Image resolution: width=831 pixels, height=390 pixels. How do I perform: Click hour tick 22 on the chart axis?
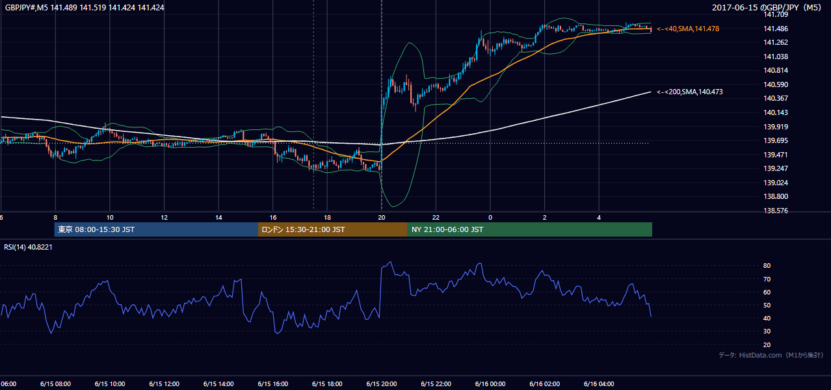pos(436,218)
